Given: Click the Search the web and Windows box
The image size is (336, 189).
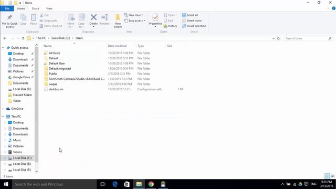Looking at the screenshot, I should (54, 184).
